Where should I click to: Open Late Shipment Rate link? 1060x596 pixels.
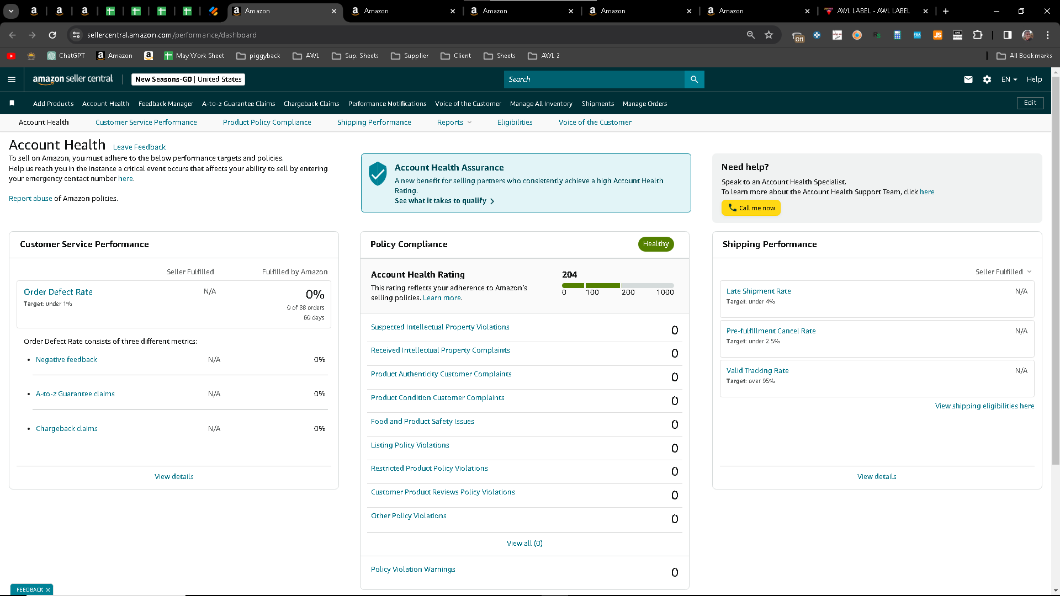coord(758,291)
